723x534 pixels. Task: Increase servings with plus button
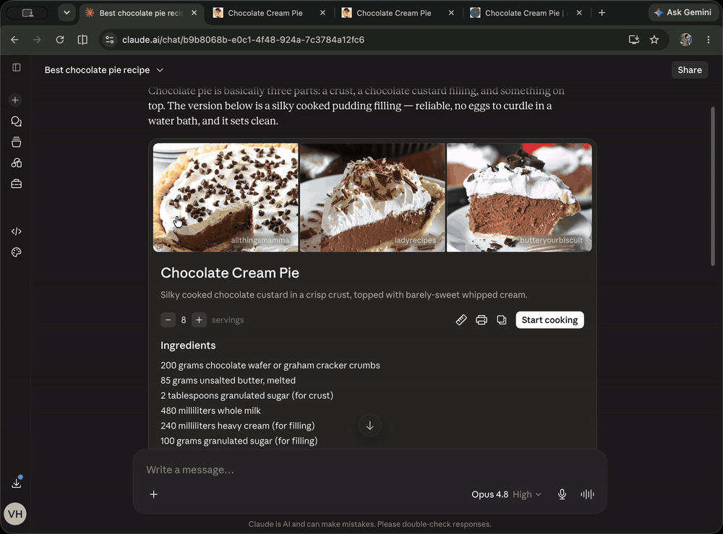[x=199, y=320]
